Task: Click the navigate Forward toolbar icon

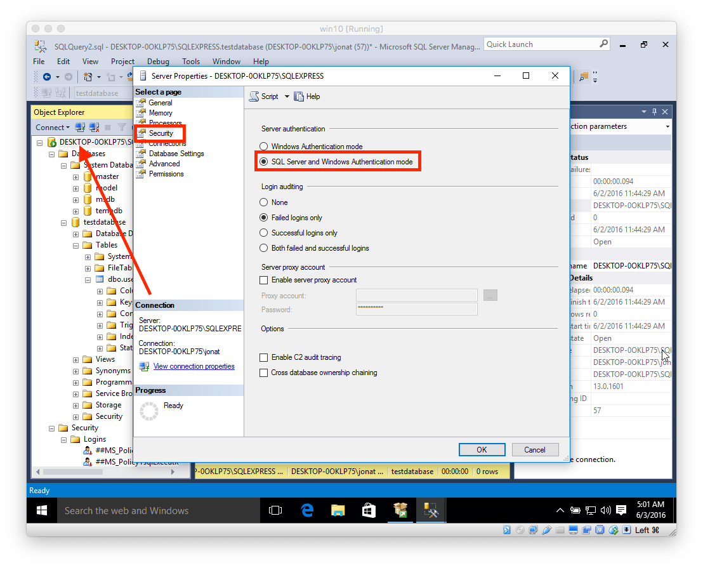Action: [68, 77]
